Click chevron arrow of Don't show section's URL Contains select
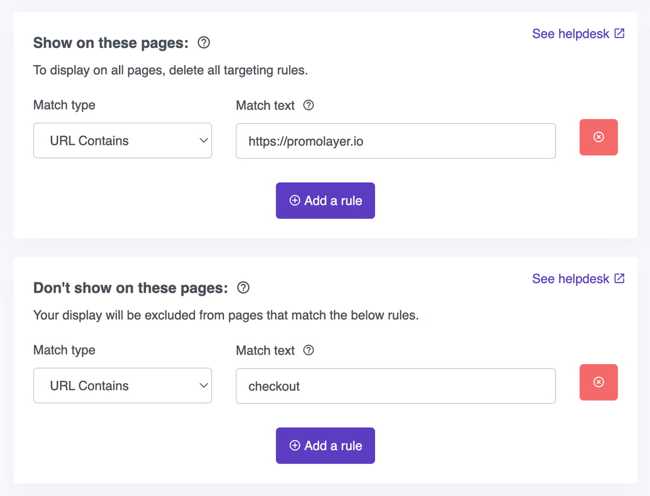This screenshot has height=496, width=650. click(x=204, y=386)
